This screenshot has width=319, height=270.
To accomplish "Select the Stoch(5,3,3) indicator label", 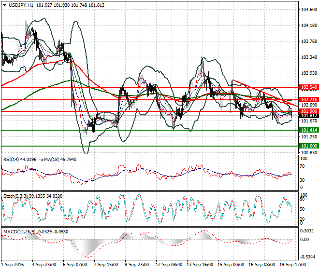I will pos(15,196).
